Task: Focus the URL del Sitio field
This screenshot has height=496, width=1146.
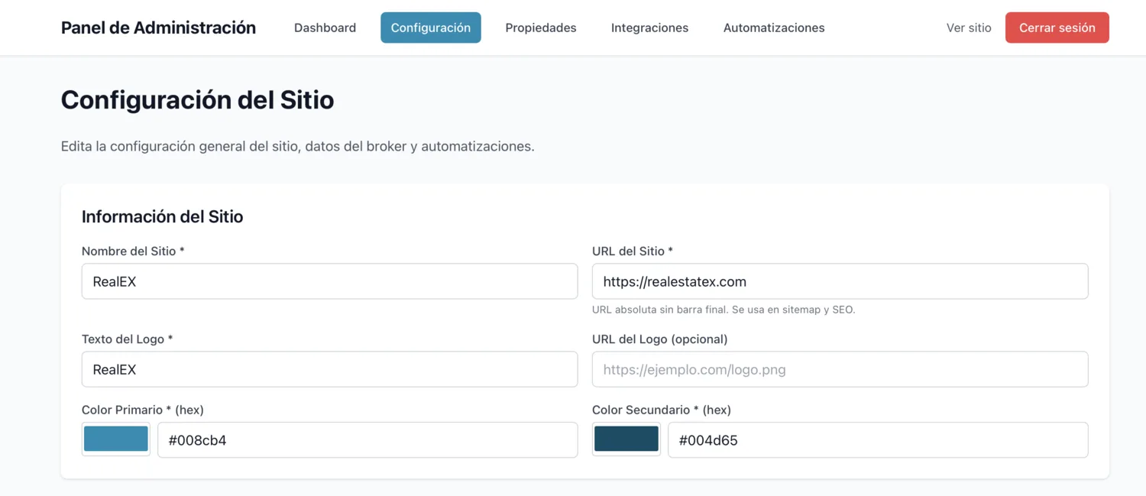Action: [840, 281]
